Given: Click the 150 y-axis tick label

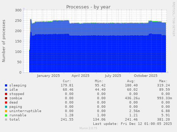Looking at the screenshot, I should tap(18, 41).
